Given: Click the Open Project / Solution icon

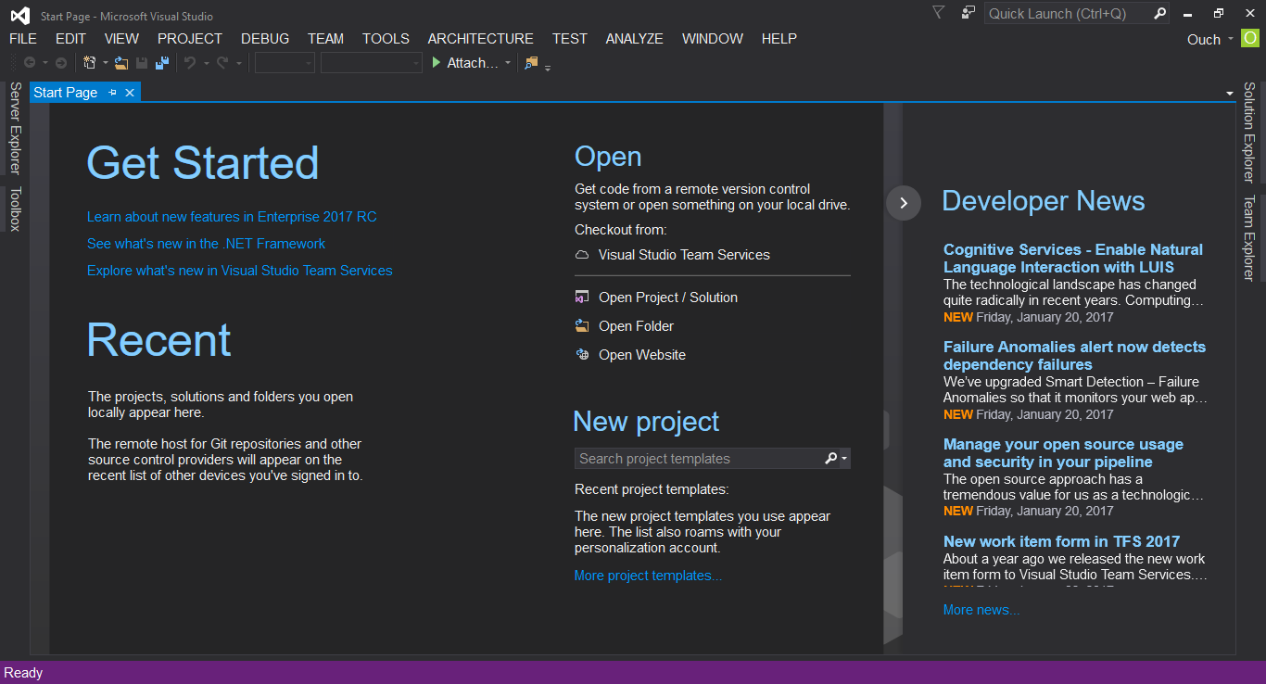Looking at the screenshot, I should pos(582,298).
